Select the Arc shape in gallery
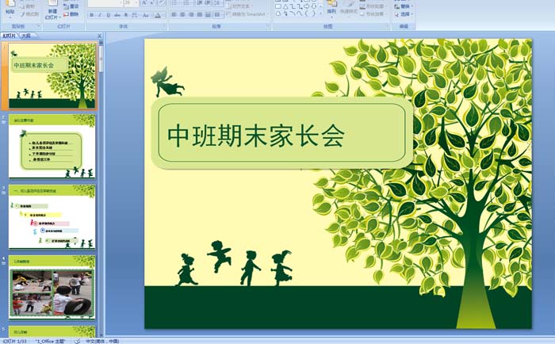Viewport: 555px width, 344px height. pyautogui.click(x=293, y=13)
